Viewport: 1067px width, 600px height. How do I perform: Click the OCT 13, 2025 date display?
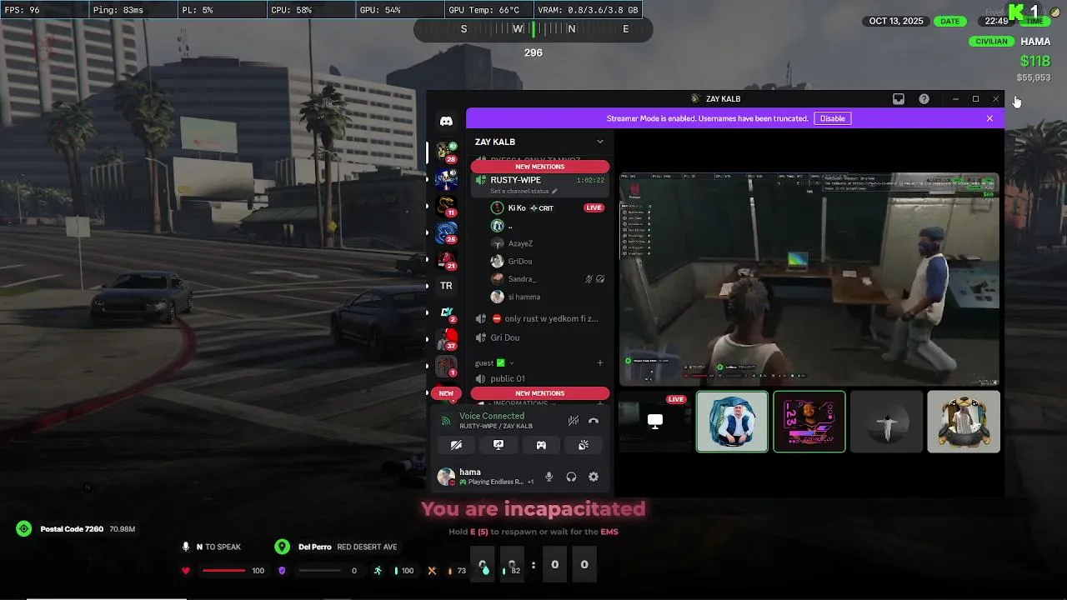click(896, 21)
